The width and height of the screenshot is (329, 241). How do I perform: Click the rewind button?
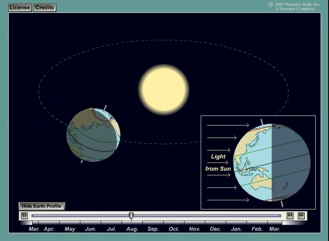pyautogui.click(x=290, y=216)
